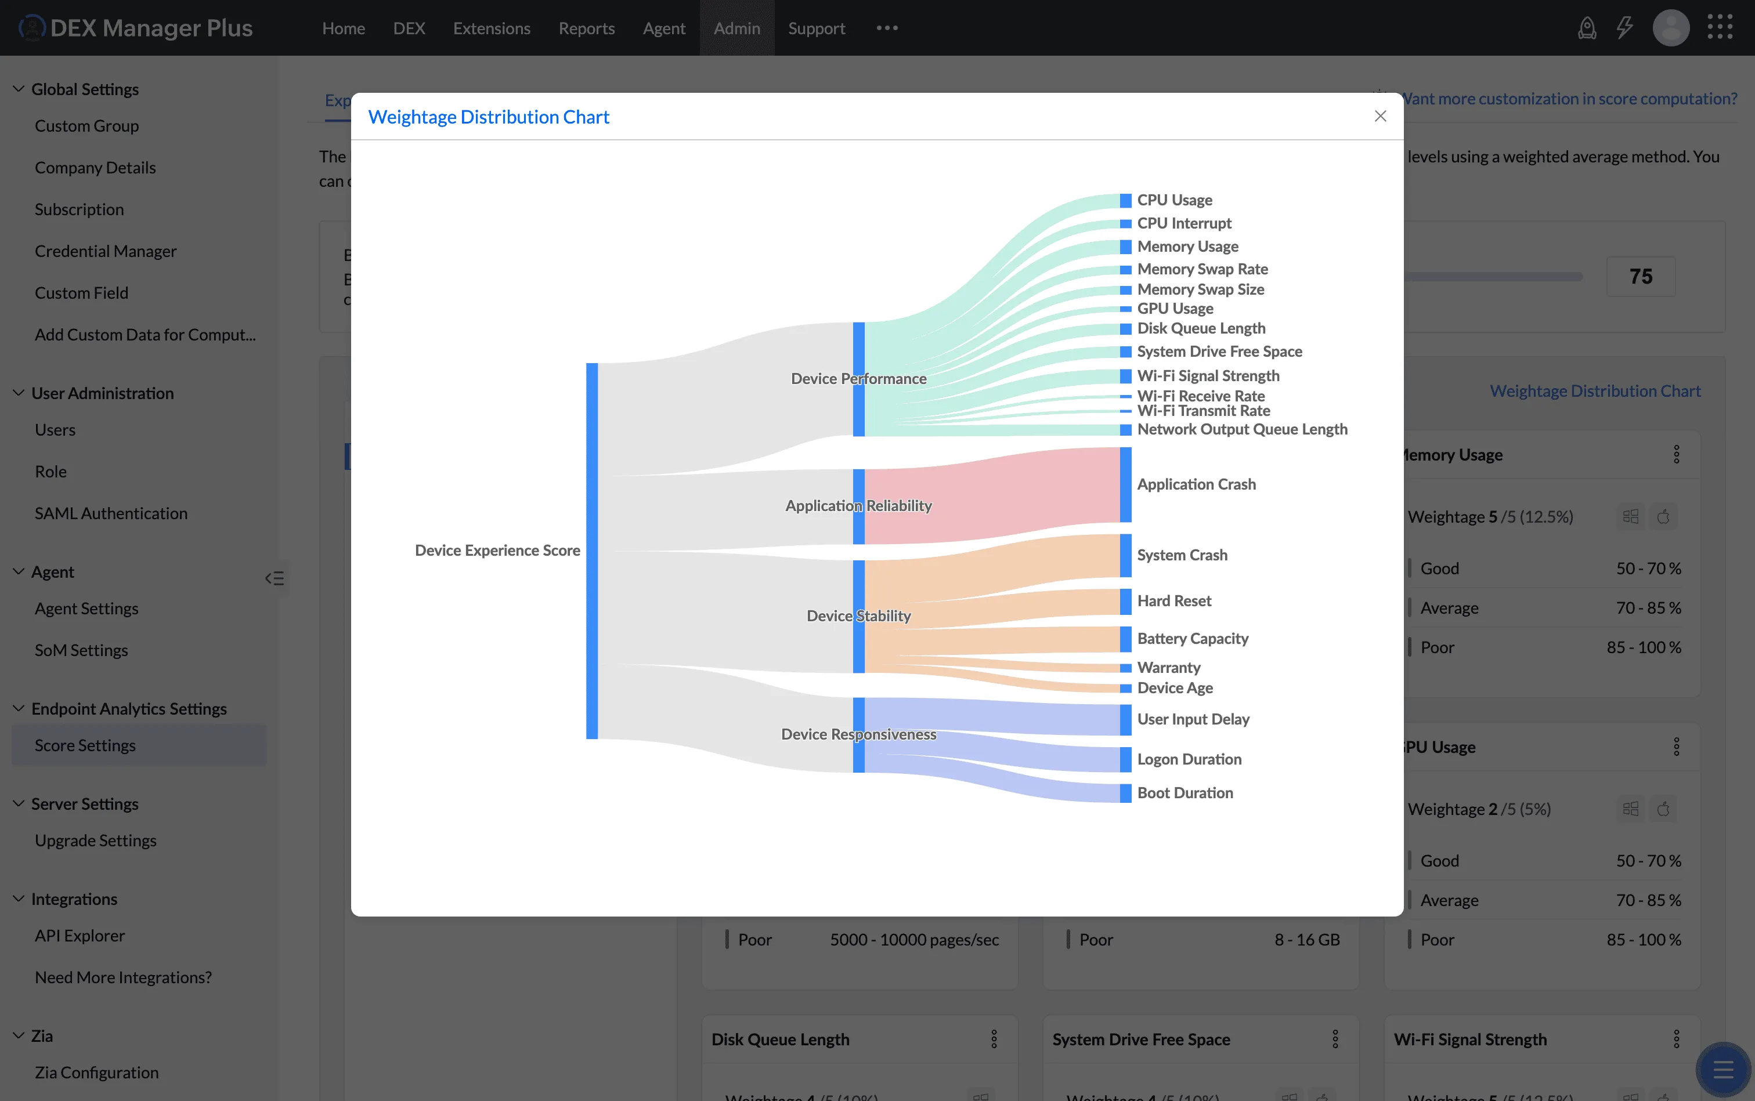This screenshot has height=1101, width=1755.
Task: Open the Support menu
Action: point(817,28)
